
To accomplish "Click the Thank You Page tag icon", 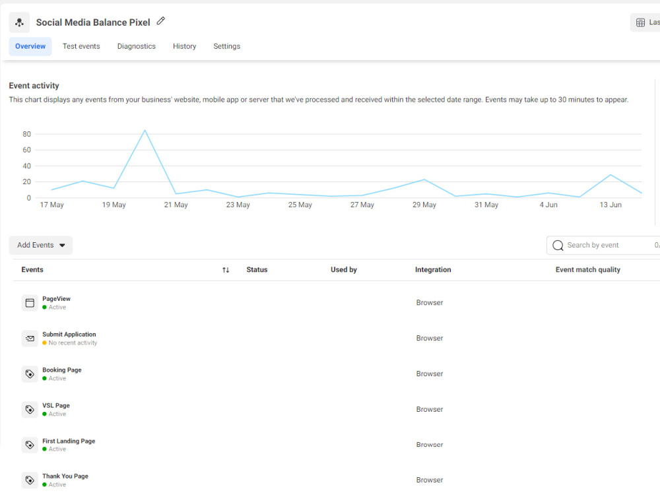I will (30, 480).
